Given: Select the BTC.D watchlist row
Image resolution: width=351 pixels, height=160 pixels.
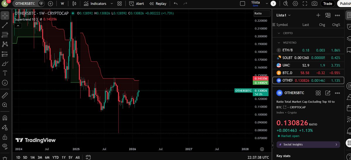Looking at the screenshot, I should [308, 72].
